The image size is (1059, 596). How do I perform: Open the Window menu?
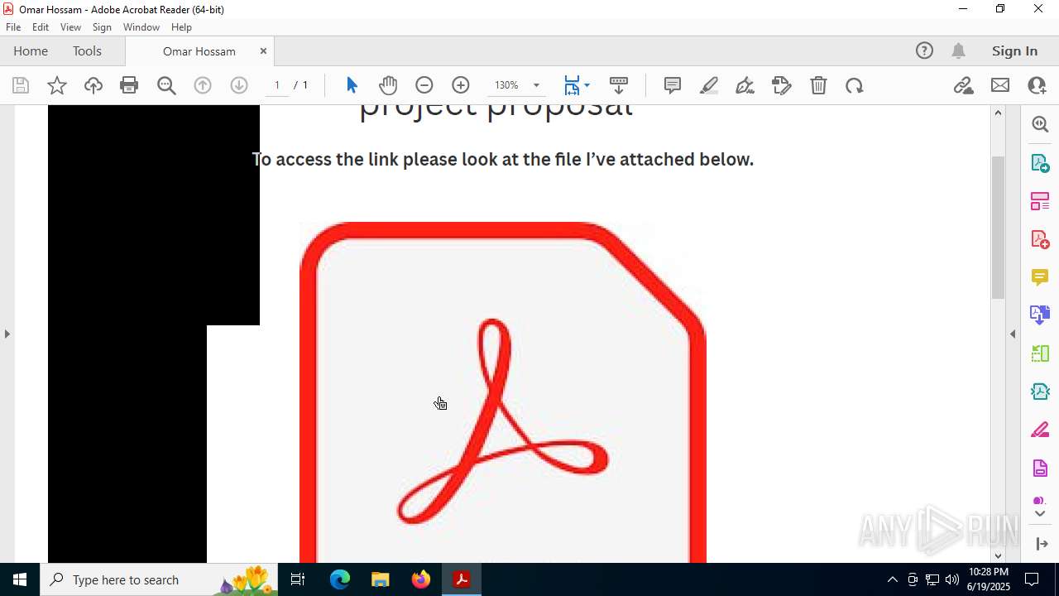(x=141, y=27)
